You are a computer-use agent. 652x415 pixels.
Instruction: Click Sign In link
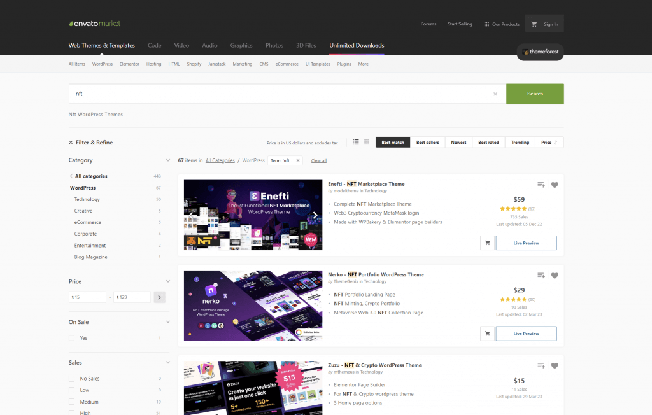tap(551, 24)
